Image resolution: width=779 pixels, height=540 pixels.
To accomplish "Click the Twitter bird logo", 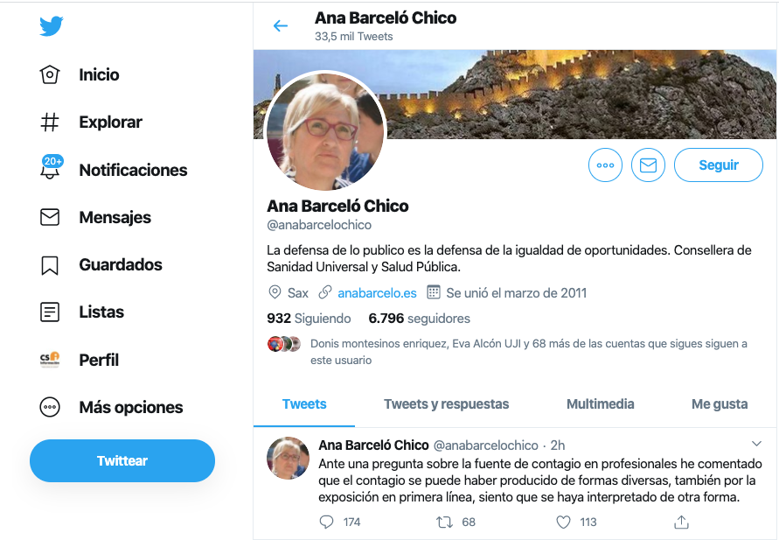I will pyautogui.click(x=52, y=26).
